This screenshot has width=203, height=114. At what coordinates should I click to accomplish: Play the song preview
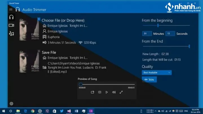point(107,92)
